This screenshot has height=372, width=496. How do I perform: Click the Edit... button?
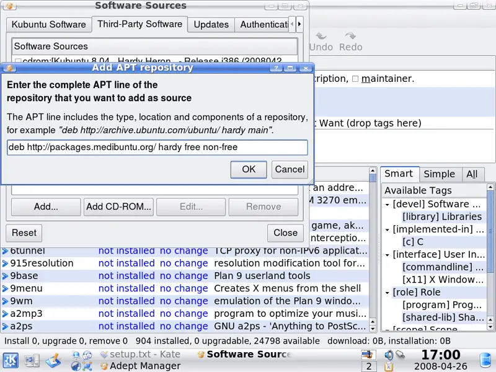pos(191,207)
